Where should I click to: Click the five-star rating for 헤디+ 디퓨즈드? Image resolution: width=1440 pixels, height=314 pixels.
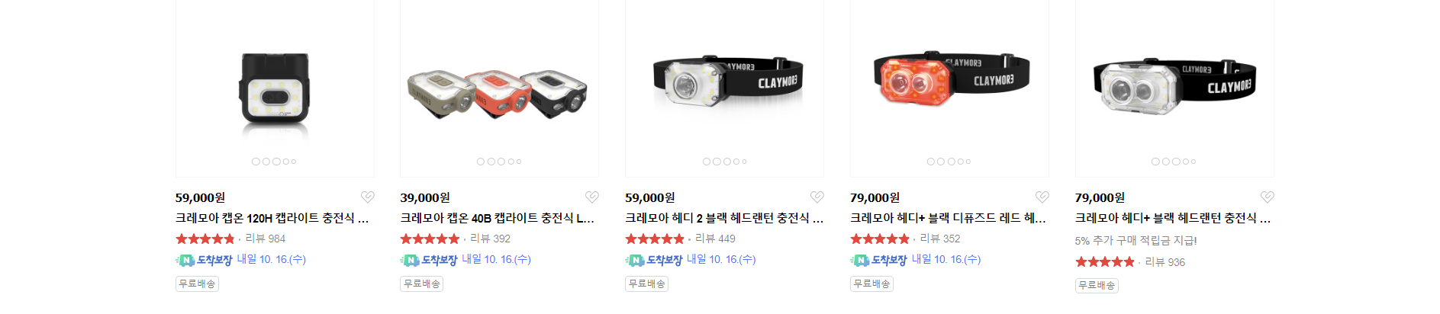pos(880,239)
